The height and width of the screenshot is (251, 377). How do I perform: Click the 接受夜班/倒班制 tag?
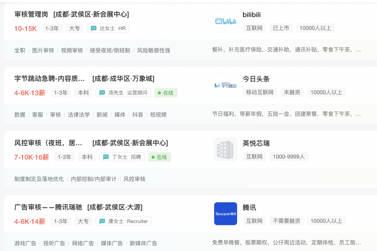click(110, 51)
